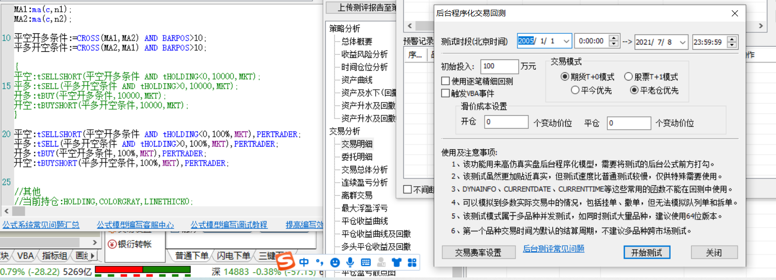
Task: Click the red-green market breadth bar
Action: pyautogui.click(x=142, y=270)
